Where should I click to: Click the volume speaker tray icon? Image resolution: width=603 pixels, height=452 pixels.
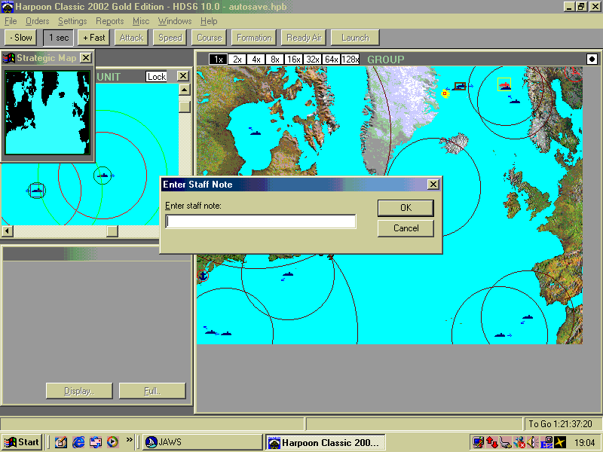click(532, 443)
